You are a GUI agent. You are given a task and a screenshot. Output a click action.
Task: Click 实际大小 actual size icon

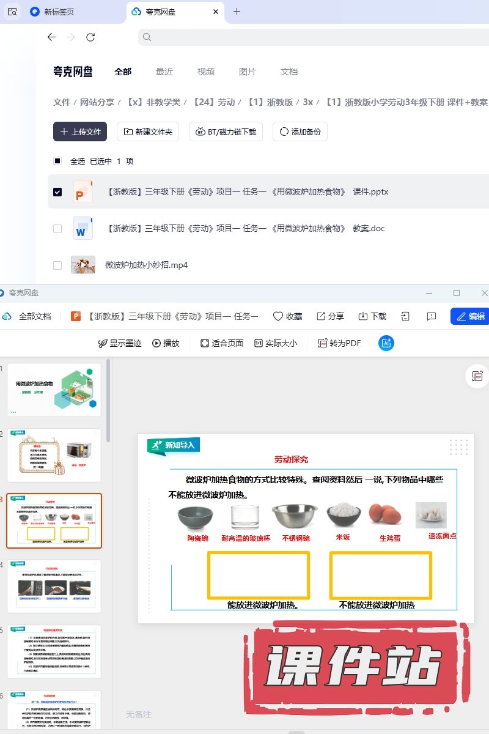tap(259, 343)
